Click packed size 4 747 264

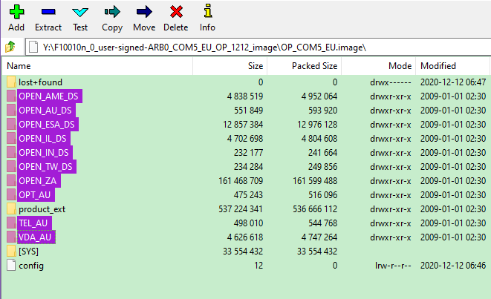[x=319, y=237]
